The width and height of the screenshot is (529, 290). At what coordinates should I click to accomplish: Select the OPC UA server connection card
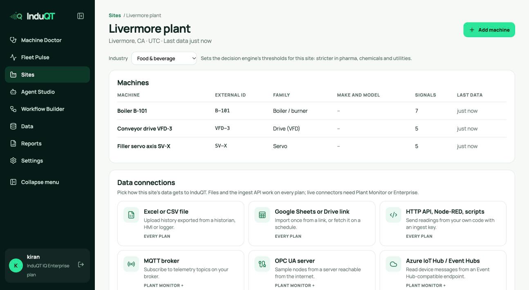[312, 270]
